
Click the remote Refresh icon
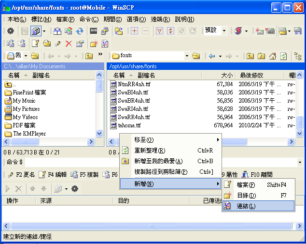click(284, 56)
